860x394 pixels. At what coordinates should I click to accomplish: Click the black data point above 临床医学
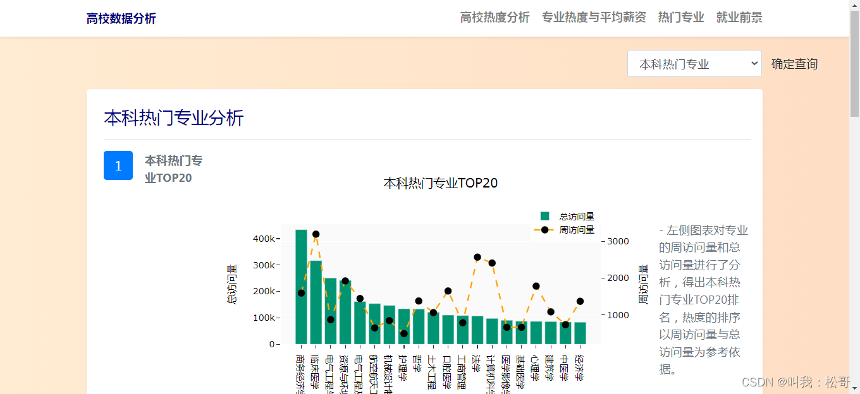coord(316,234)
